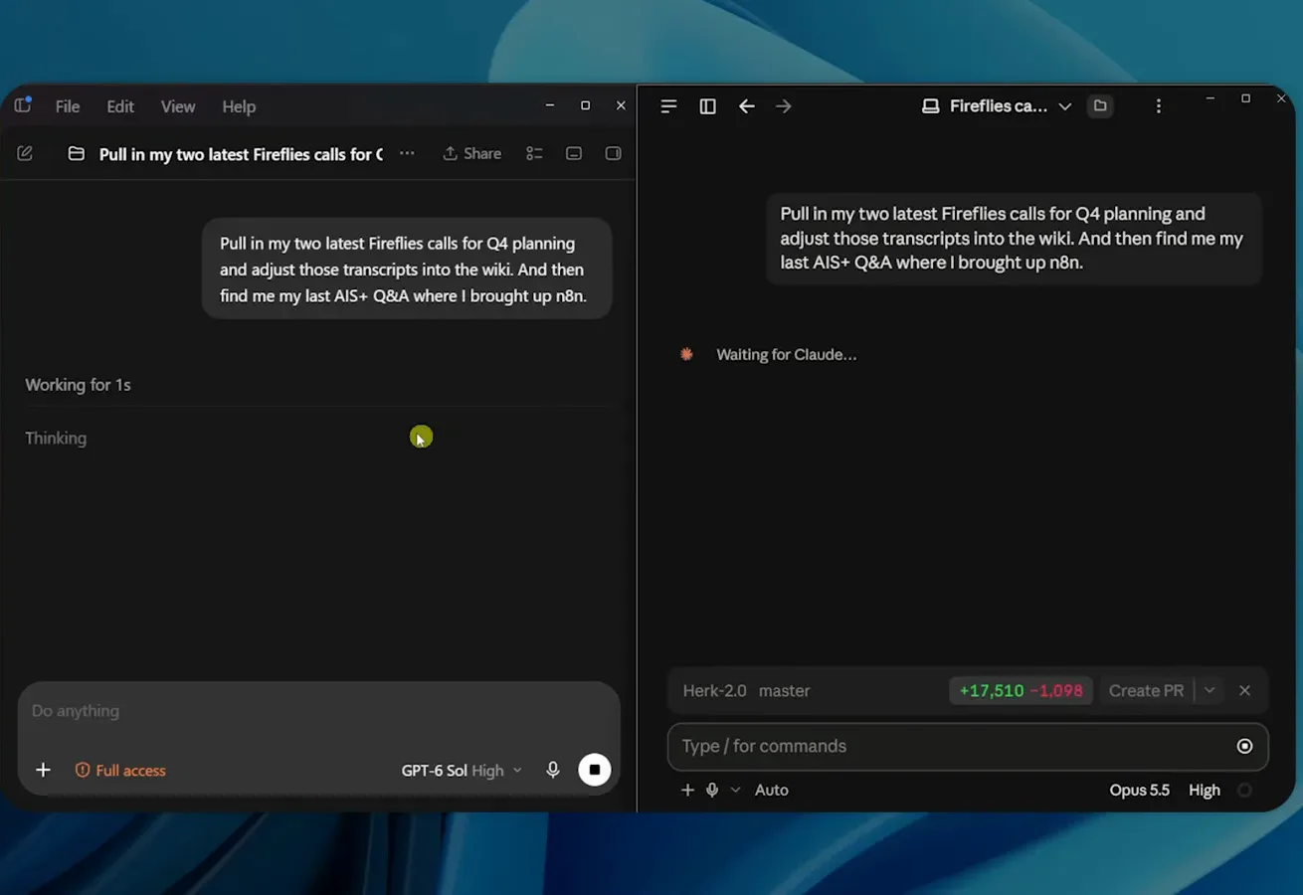
Task: Add attachment with plus icon in left window
Action: tap(43, 770)
